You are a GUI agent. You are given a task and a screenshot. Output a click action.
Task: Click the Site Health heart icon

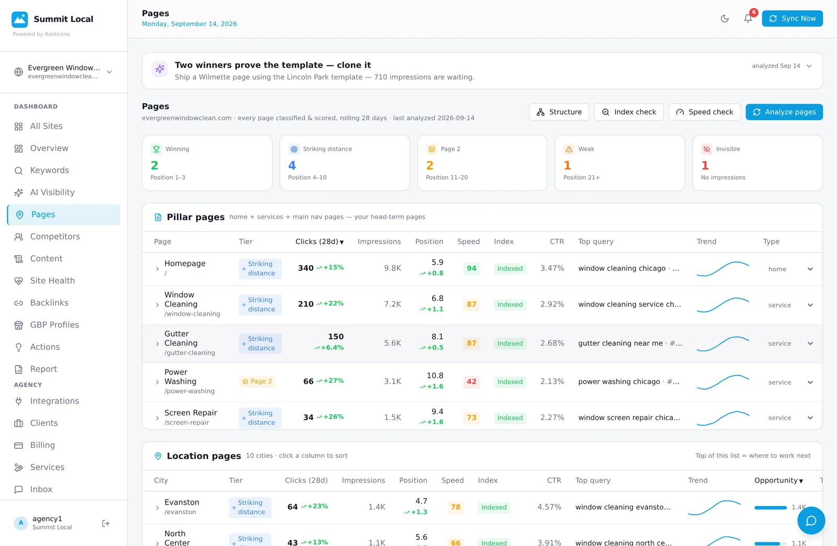point(19,280)
